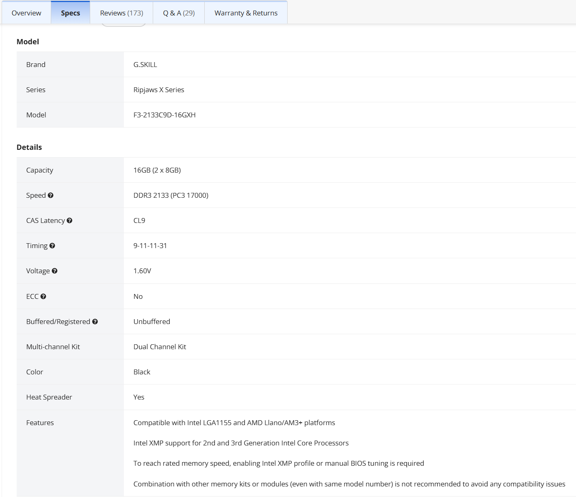Click the memory kit combination warning line

tap(349, 484)
